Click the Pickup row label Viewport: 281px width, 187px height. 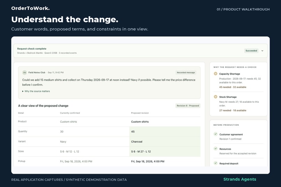[x=22, y=161]
